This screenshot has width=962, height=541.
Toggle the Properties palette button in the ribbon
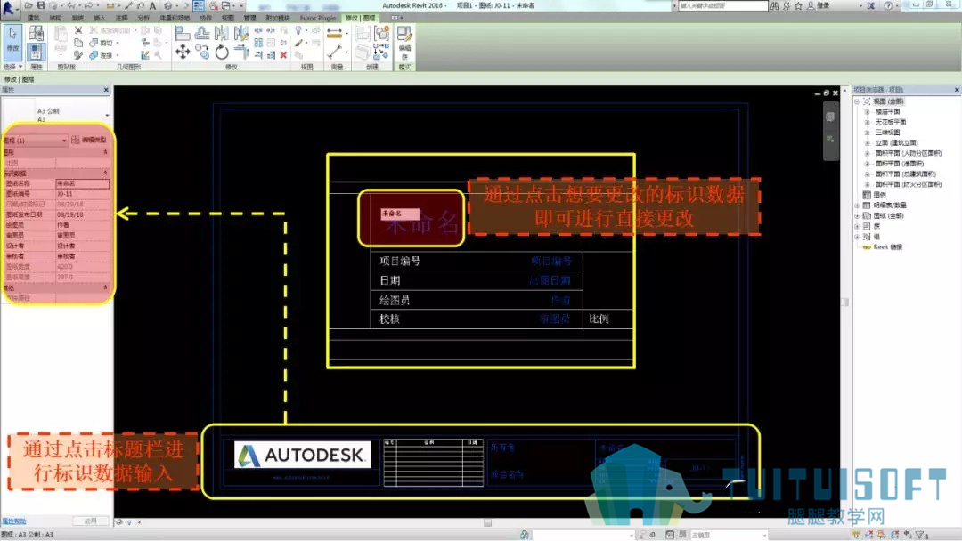pos(36,51)
